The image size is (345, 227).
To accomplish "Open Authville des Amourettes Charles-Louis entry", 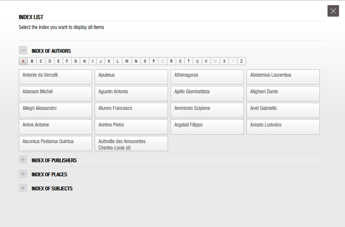I will [x=131, y=144].
